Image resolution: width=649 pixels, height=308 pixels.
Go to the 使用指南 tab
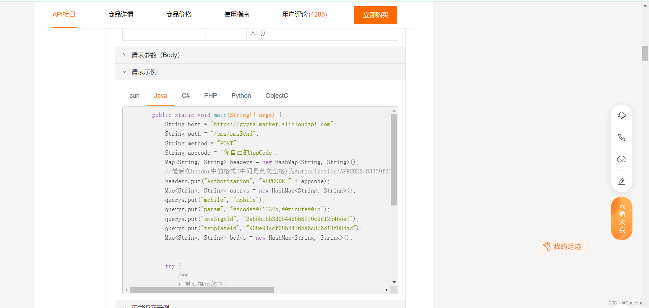click(x=237, y=14)
